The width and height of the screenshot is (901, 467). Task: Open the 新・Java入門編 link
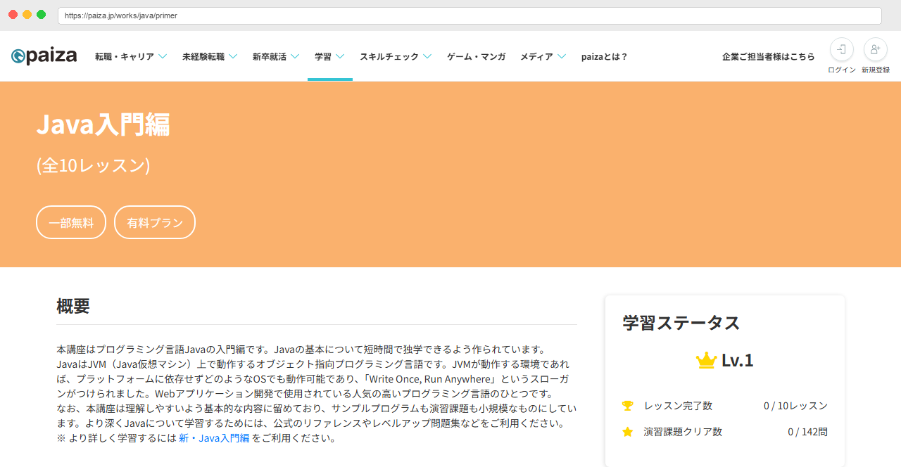(x=214, y=438)
